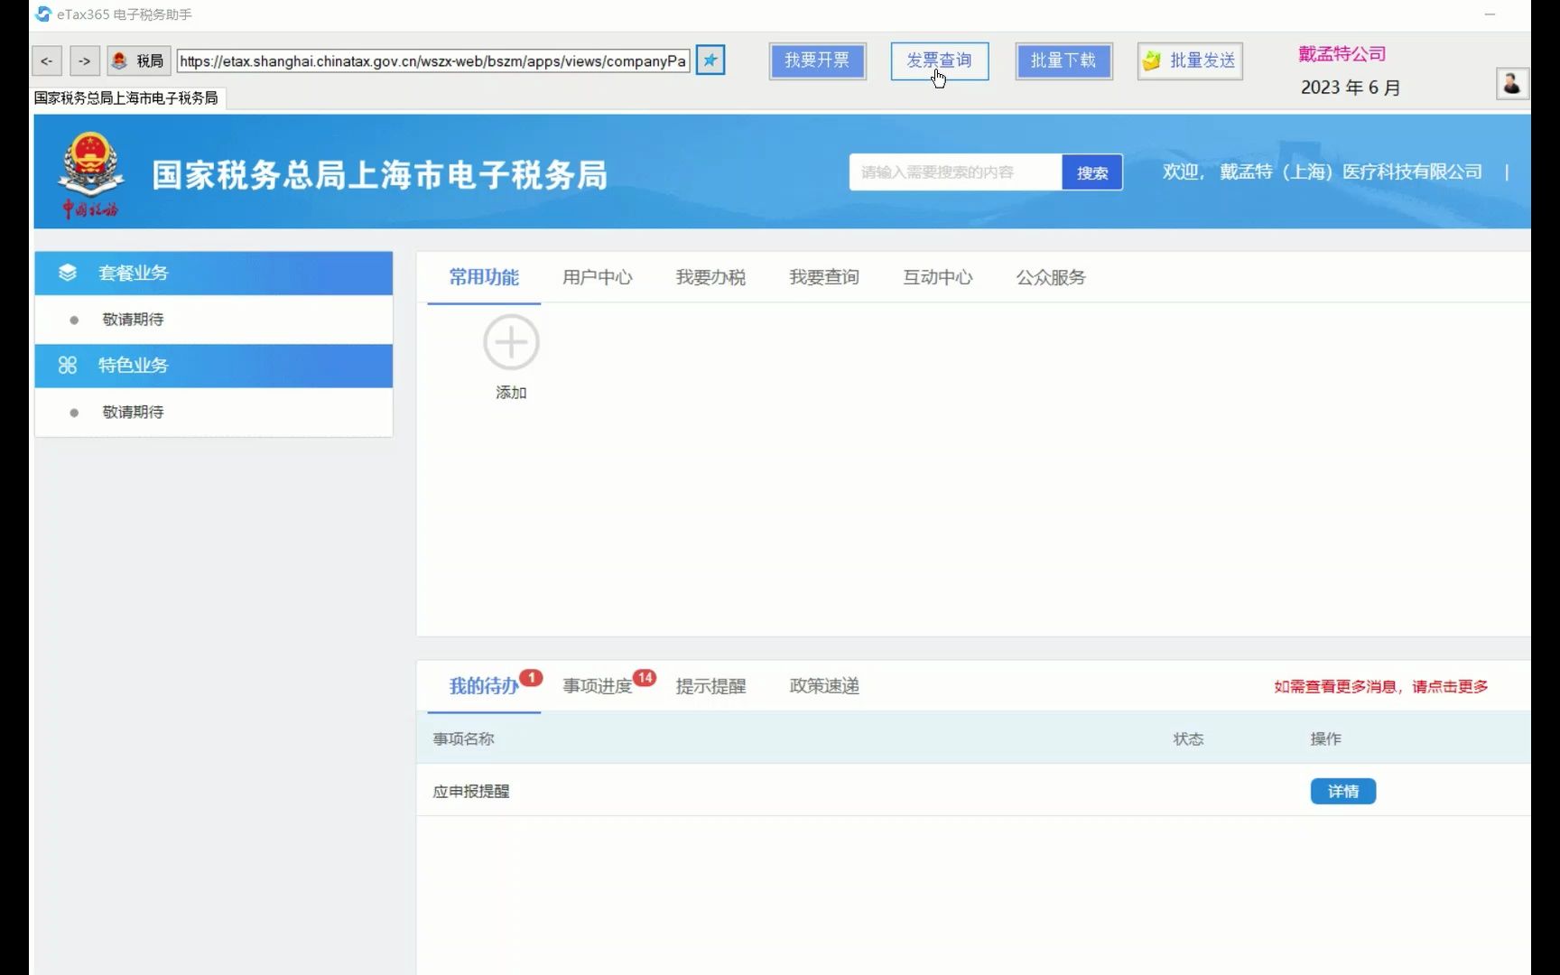Click the 搜索 search button

(x=1092, y=172)
